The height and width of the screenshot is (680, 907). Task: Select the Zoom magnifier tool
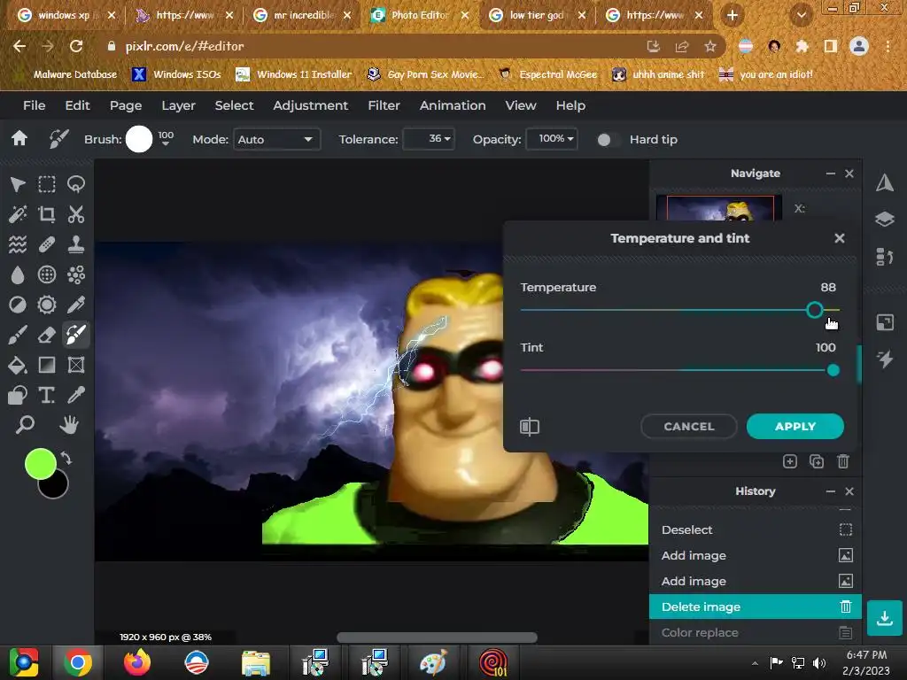pyautogui.click(x=24, y=424)
